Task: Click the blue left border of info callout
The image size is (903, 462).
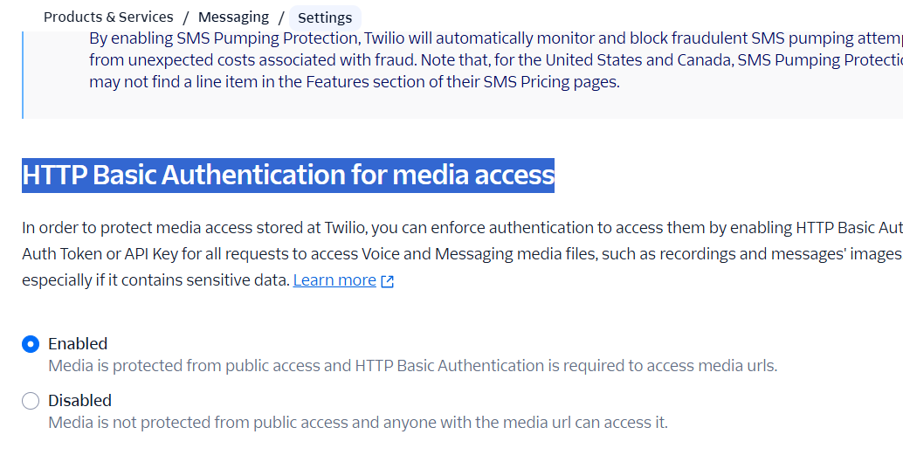Action: pos(23,75)
